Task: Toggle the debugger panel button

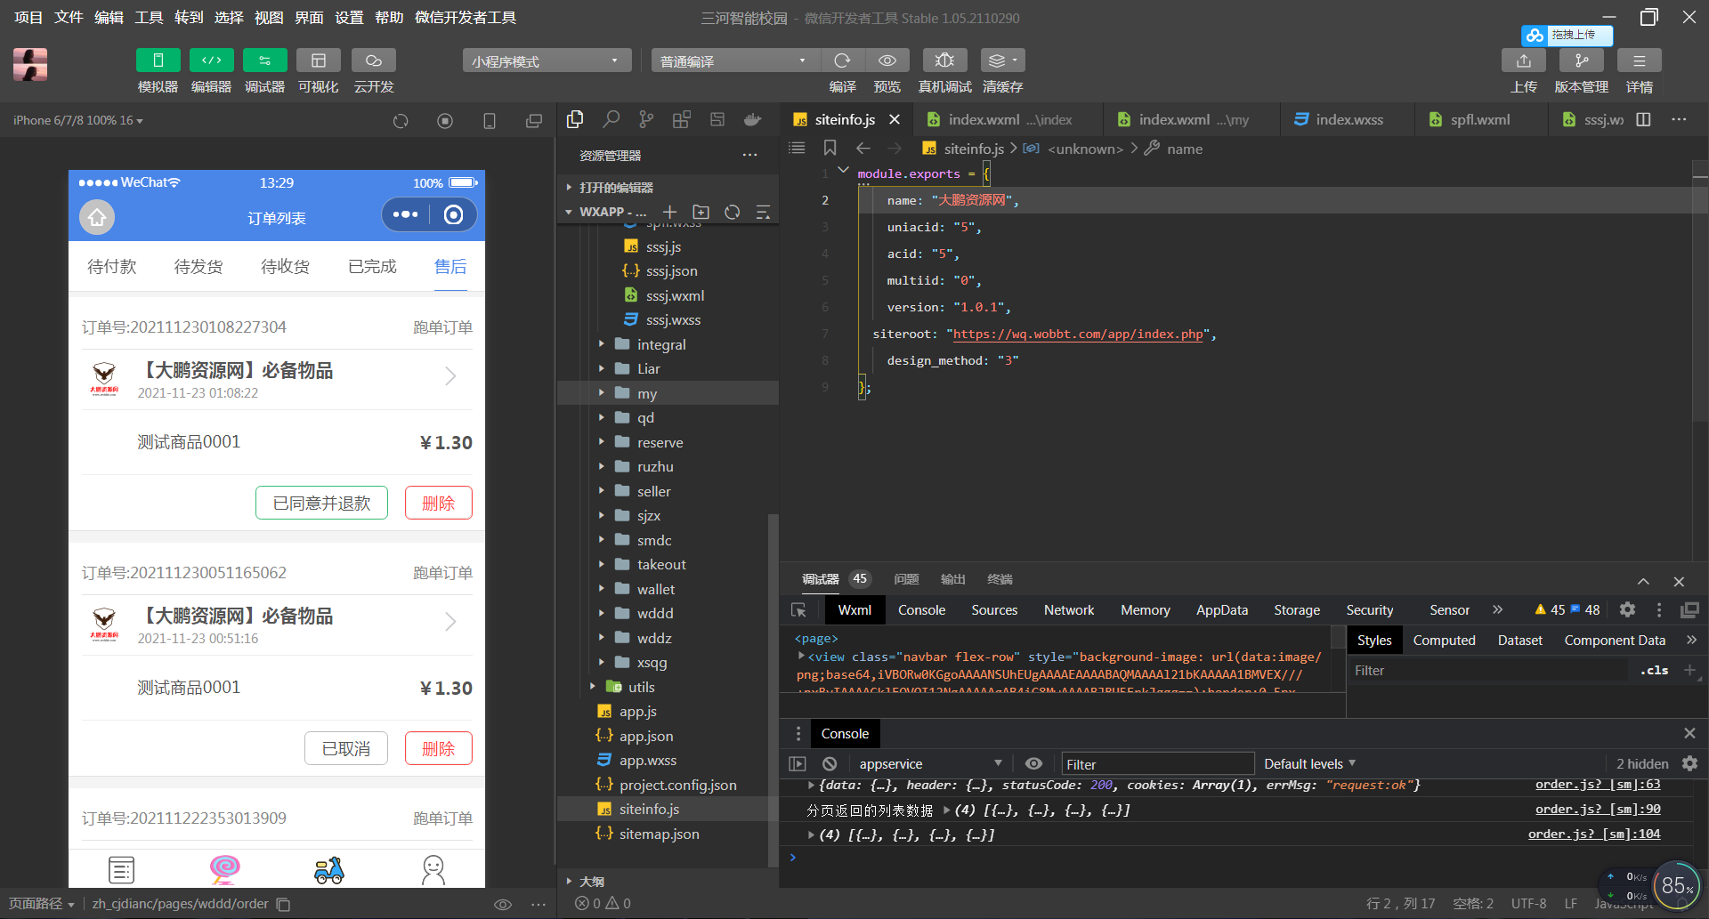Action: tap(264, 60)
